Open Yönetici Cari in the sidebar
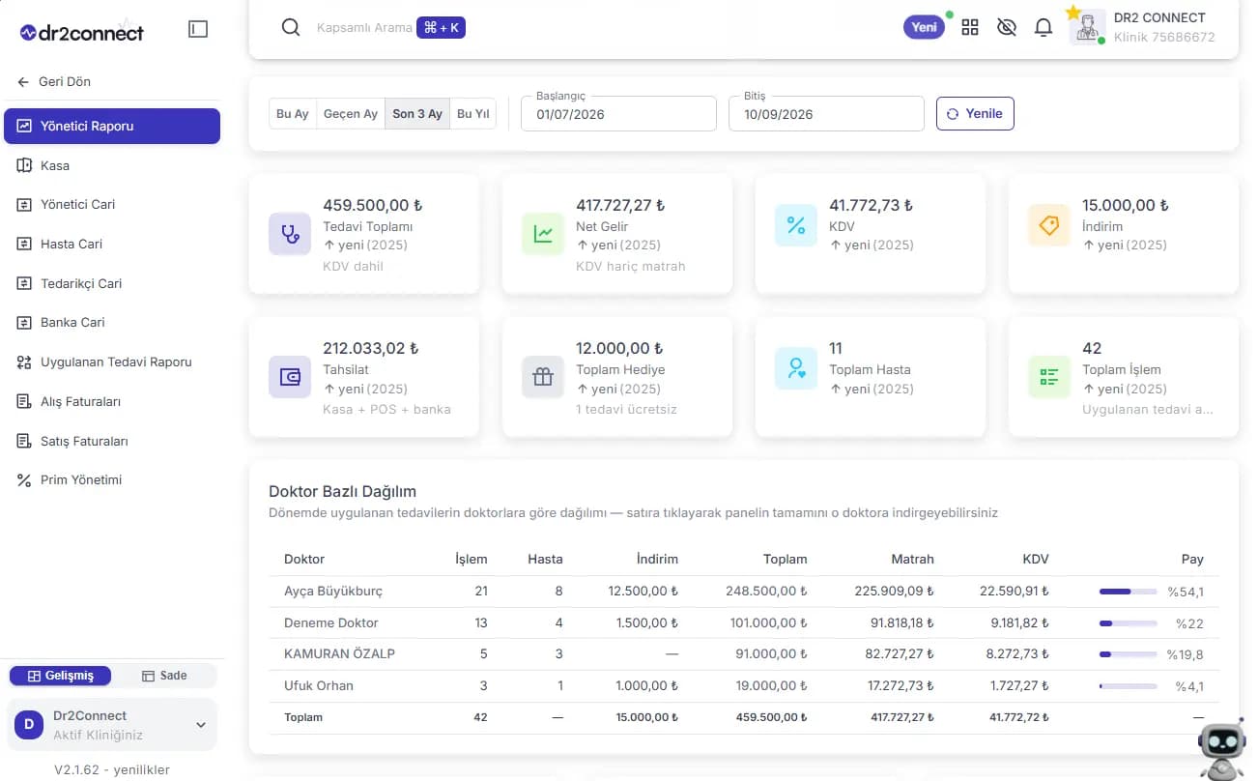1258x781 pixels. coord(112,205)
